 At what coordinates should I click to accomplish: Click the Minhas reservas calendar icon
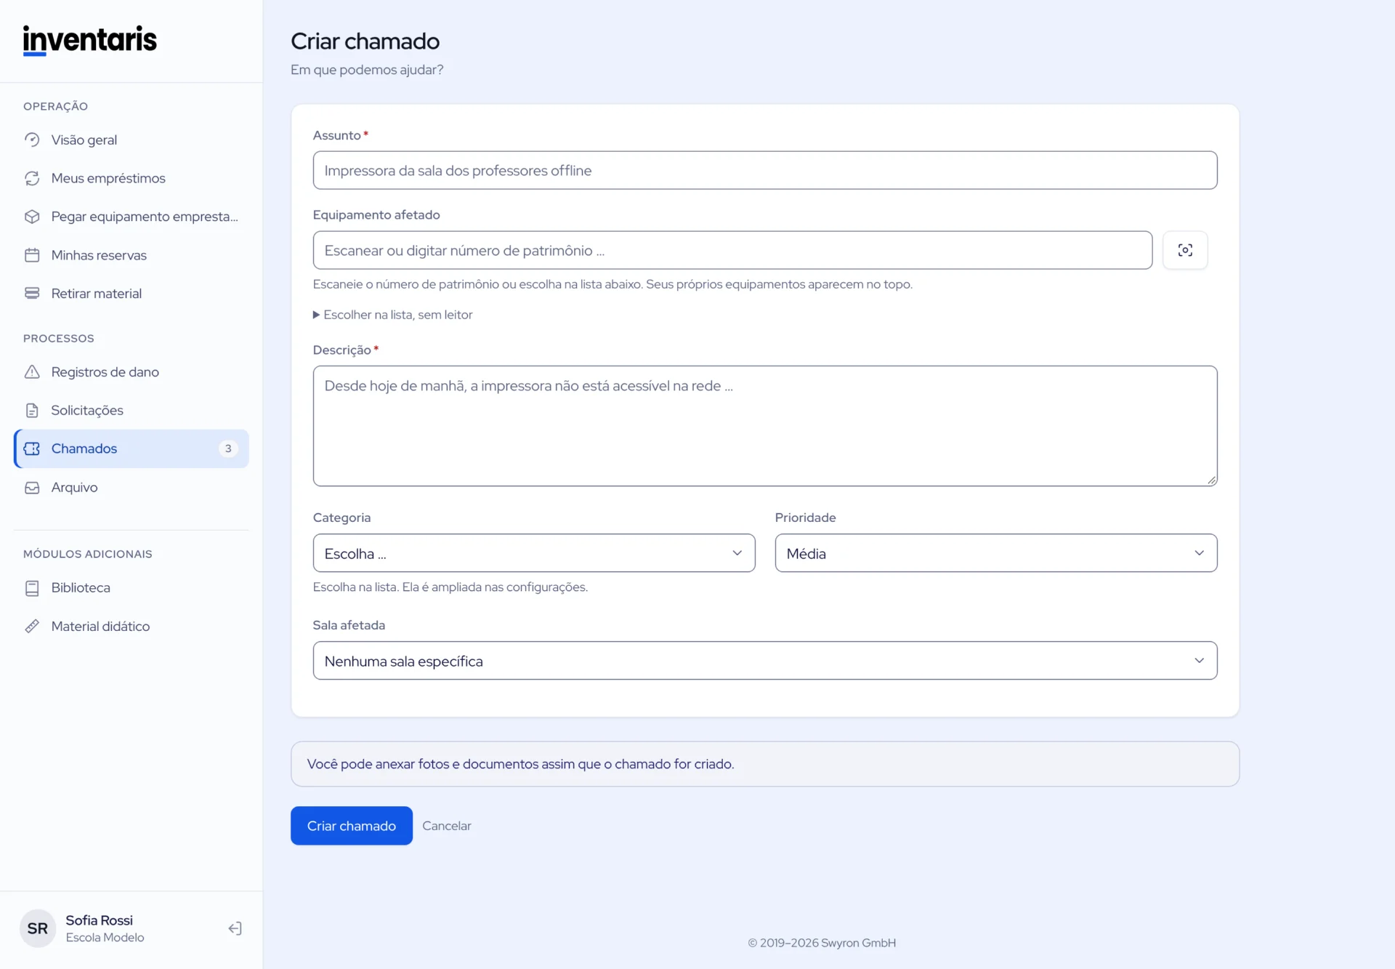pos(32,255)
